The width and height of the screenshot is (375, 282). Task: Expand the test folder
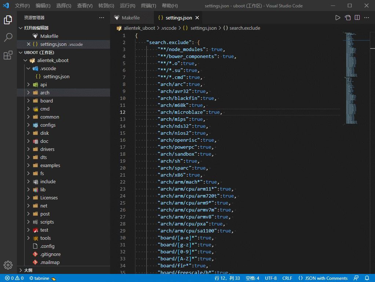[28, 230]
